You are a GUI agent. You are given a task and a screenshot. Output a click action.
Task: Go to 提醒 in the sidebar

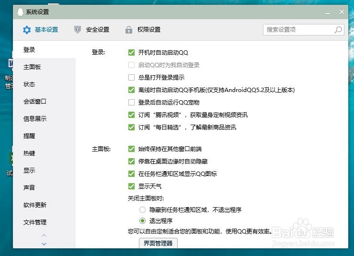click(44, 136)
